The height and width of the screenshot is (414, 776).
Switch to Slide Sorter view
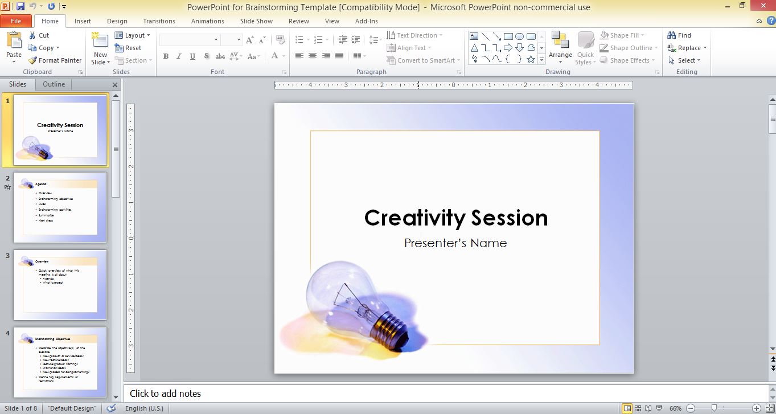pos(638,408)
